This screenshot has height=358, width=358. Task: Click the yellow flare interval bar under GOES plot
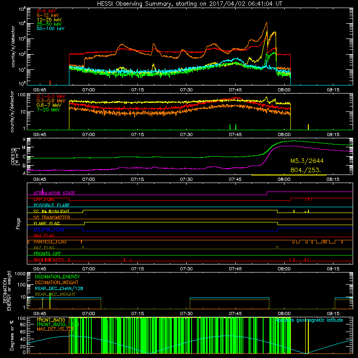tap(289, 175)
